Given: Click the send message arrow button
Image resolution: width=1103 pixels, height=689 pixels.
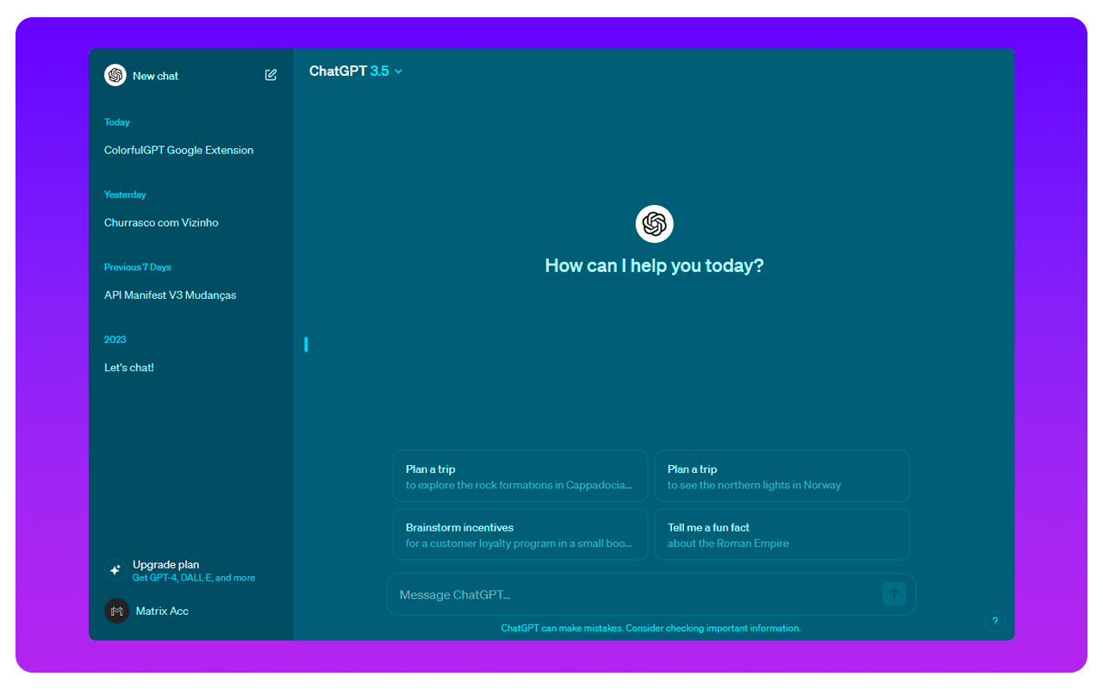Looking at the screenshot, I should coord(894,593).
